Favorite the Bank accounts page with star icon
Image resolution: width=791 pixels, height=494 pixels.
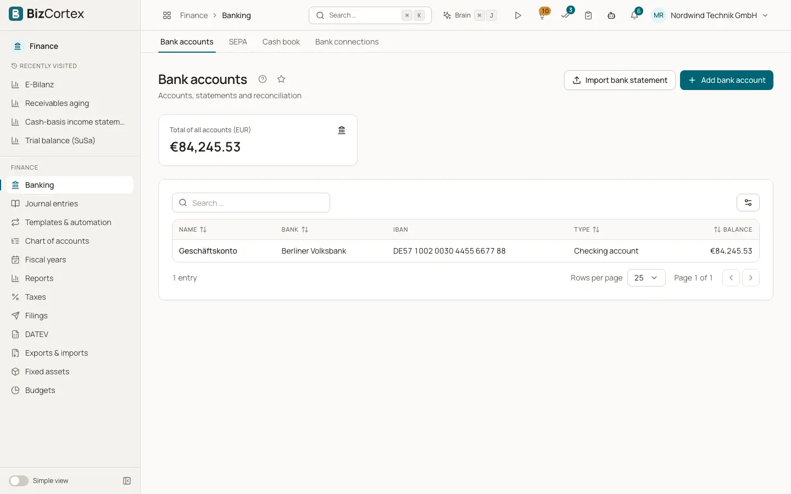[281, 79]
